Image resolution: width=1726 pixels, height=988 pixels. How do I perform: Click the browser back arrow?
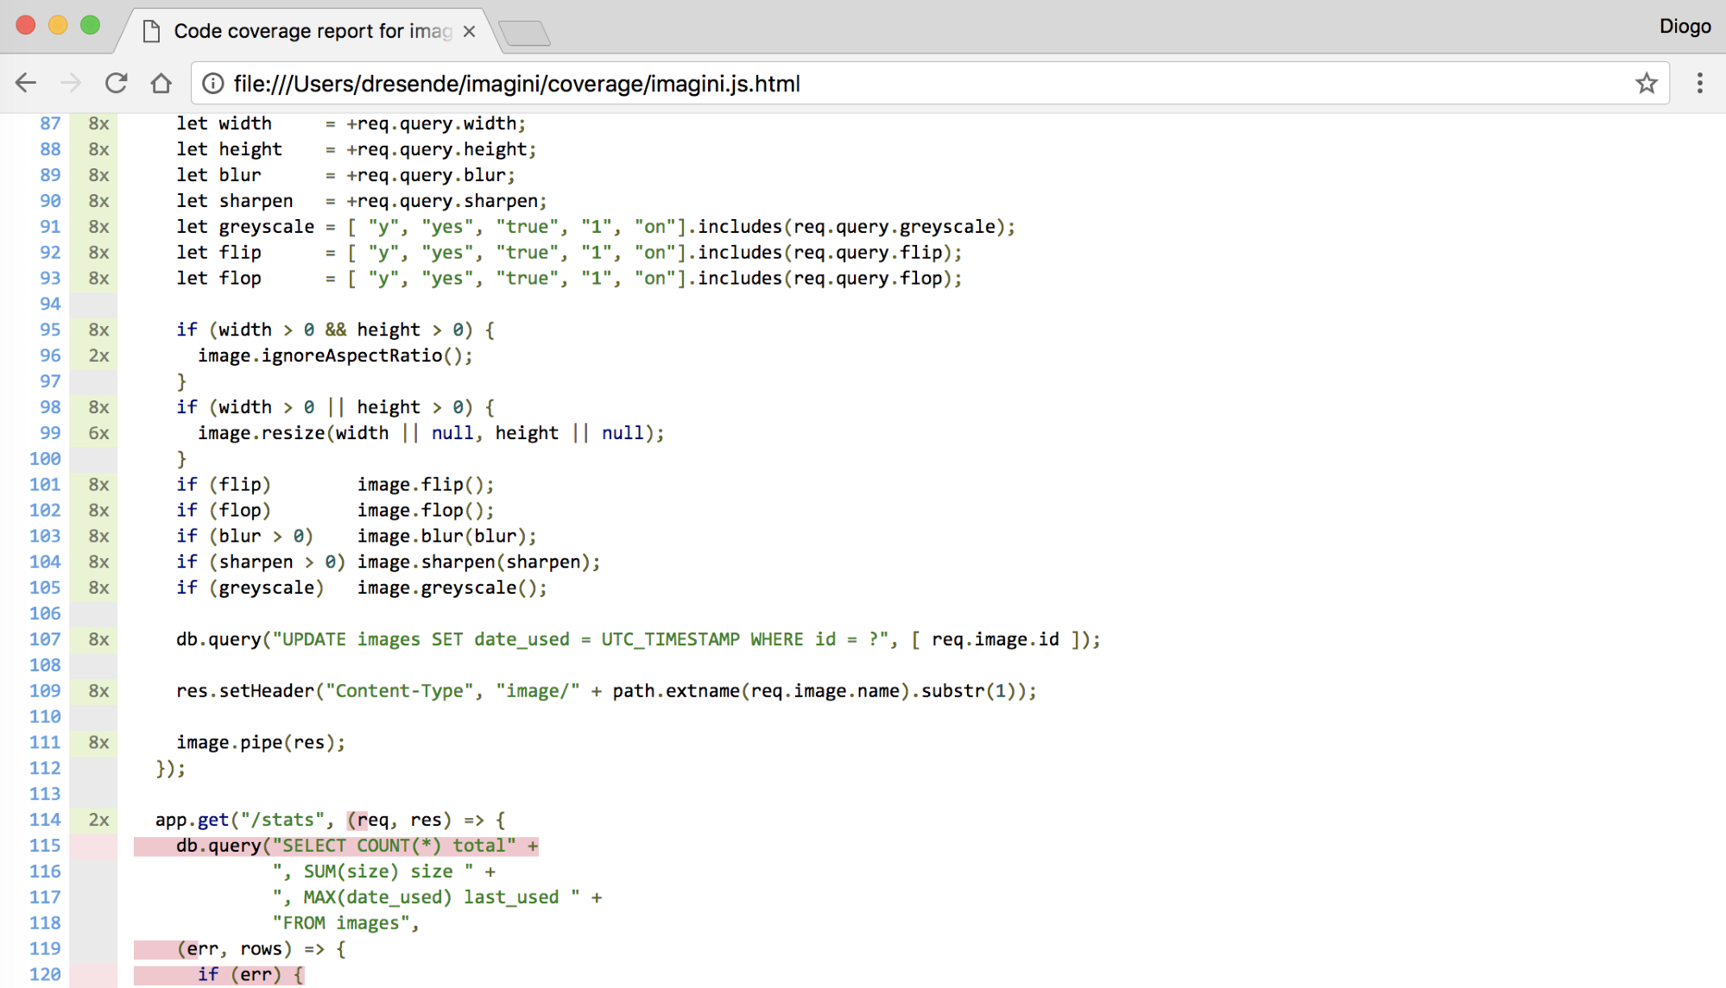coord(26,83)
